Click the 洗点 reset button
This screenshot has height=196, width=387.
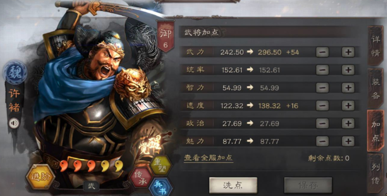click(233, 185)
